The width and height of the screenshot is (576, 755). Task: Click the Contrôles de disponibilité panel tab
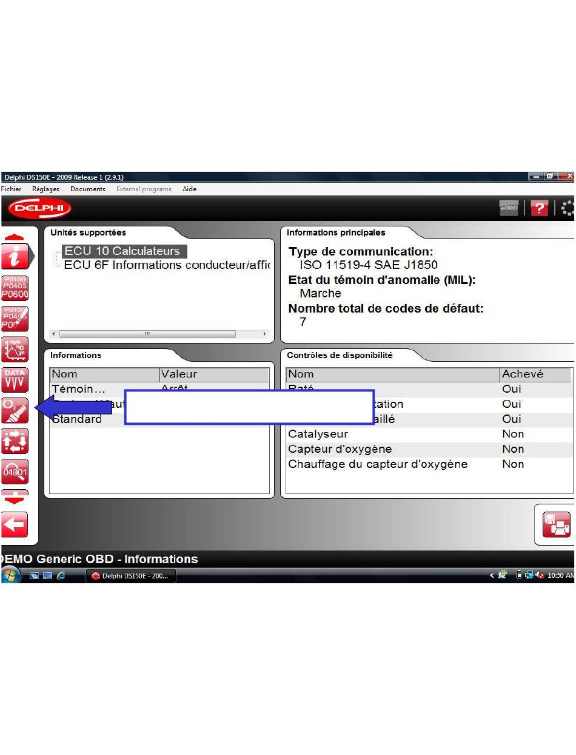(x=340, y=355)
